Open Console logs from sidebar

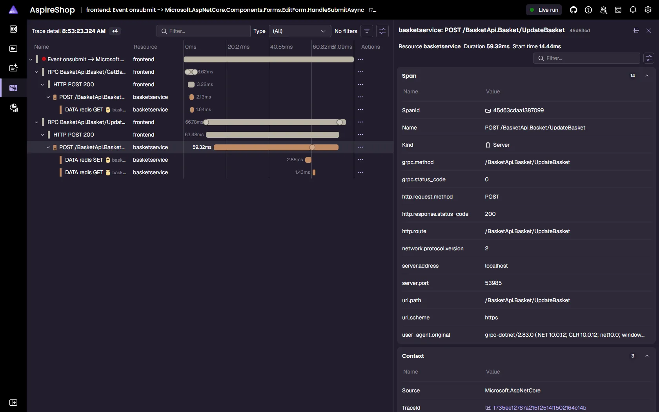click(x=13, y=49)
